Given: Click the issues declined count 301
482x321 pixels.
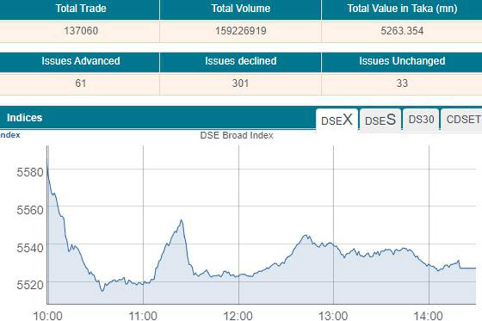Looking at the screenshot, I should click(240, 83).
